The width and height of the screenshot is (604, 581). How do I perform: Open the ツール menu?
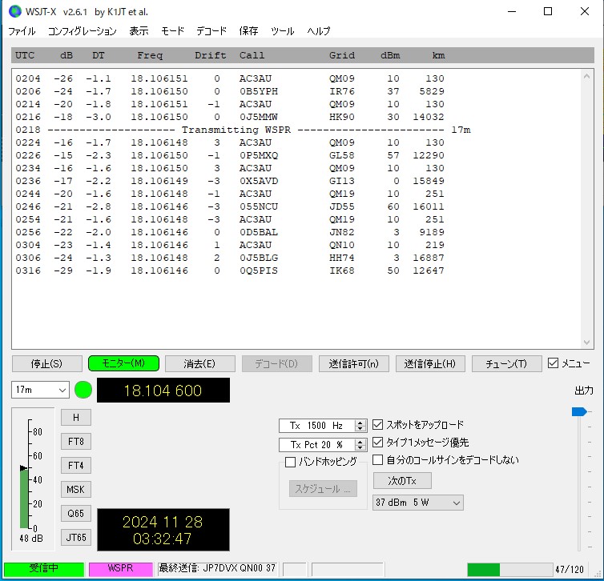(282, 30)
